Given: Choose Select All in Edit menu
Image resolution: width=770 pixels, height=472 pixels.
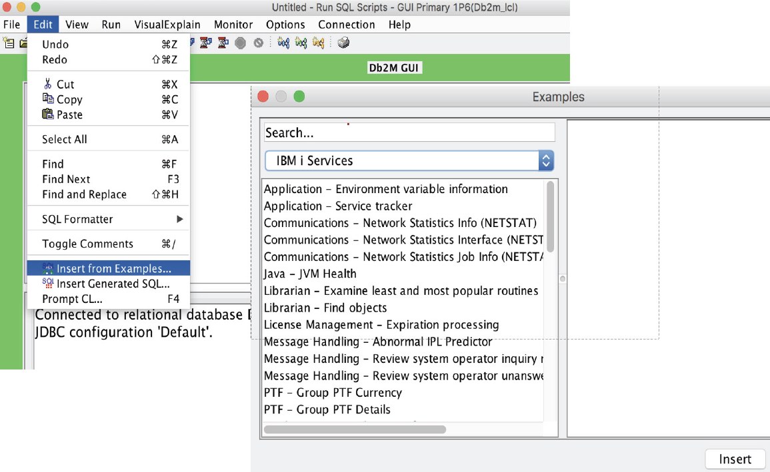Looking at the screenshot, I should 109,139.
